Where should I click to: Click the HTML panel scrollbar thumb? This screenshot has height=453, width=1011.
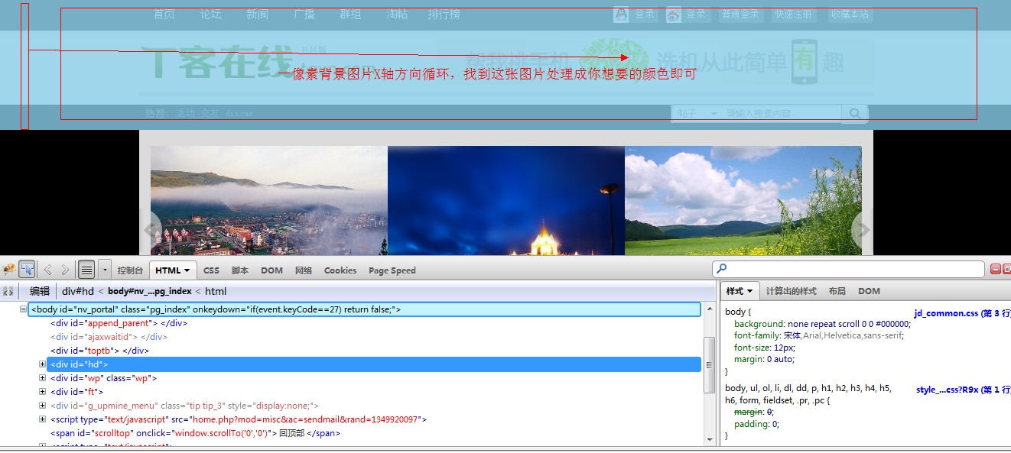click(x=709, y=364)
